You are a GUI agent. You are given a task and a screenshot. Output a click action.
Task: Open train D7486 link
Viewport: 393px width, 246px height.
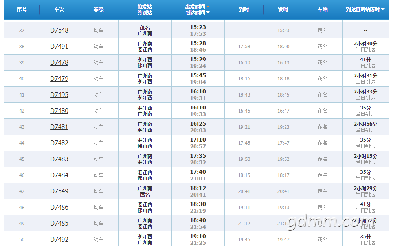click(x=59, y=207)
